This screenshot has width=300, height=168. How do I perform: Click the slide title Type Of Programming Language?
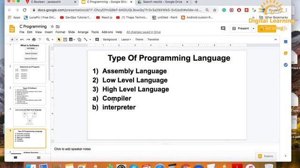[x=169, y=58]
